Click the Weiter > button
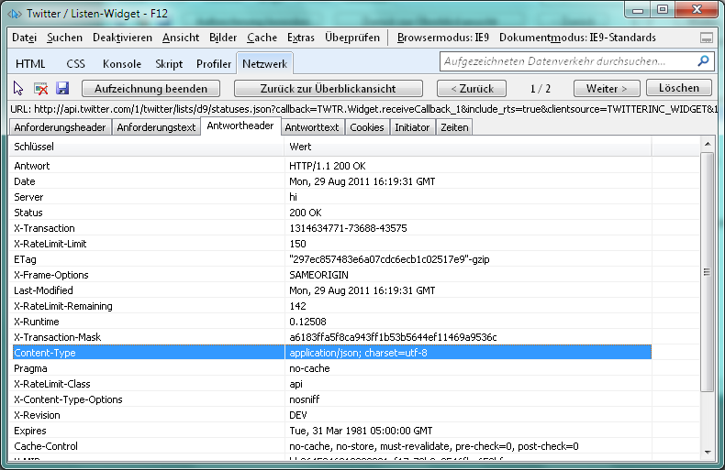725x470 pixels. (607, 88)
